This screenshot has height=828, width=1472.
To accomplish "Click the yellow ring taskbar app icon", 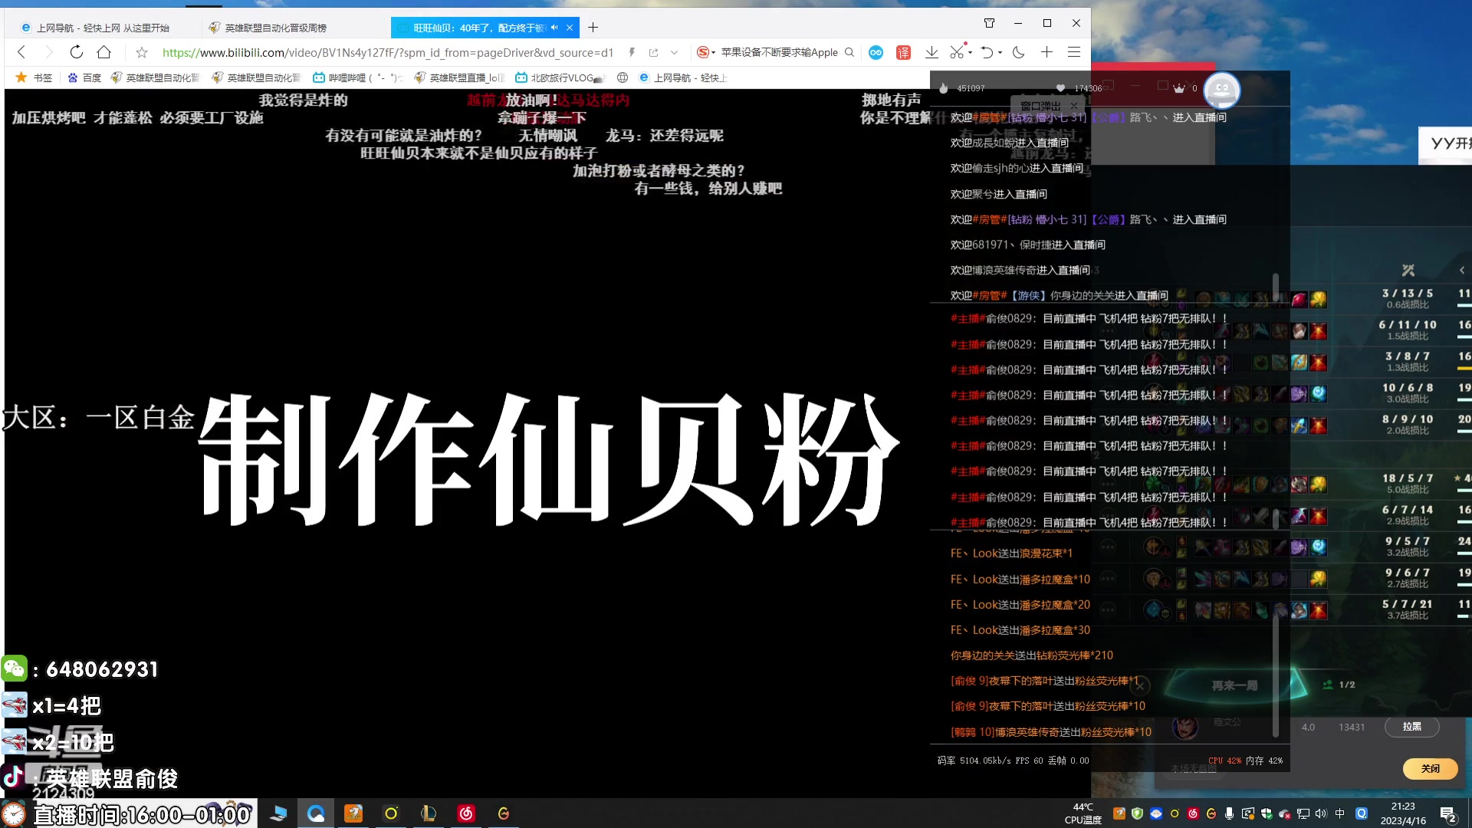I will pyautogui.click(x=391, y=813).
